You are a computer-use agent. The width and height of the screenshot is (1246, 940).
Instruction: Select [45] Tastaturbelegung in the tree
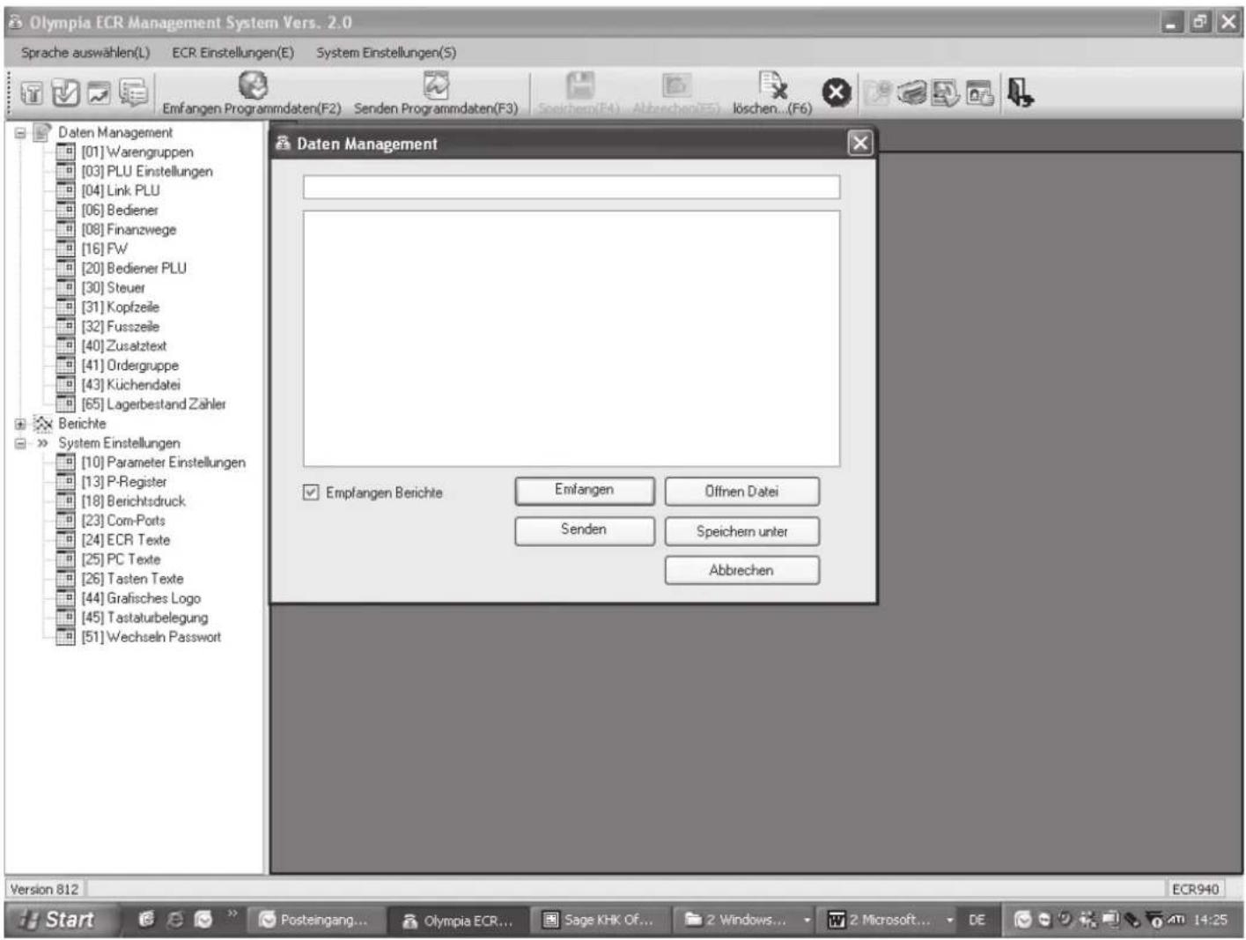point(145,618)
